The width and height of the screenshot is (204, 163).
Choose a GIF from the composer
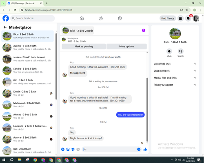pyautogui.click(x=78, y=150)
